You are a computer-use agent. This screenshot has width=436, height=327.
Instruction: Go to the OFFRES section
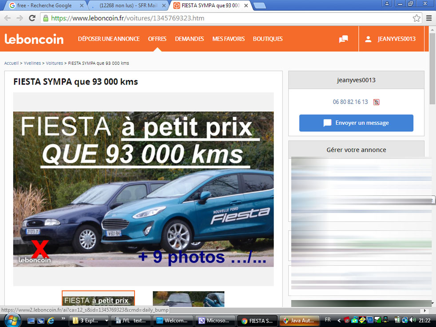(x=157, y=39)
